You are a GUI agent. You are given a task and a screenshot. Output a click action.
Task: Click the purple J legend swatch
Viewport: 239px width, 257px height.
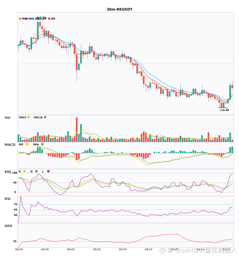(48, 171)
